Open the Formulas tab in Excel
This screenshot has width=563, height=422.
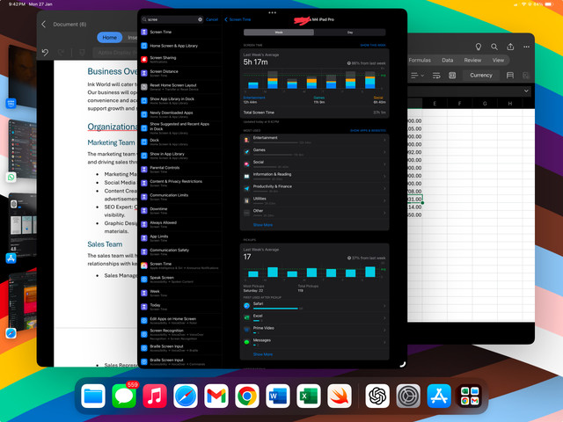tap(420, 60)
